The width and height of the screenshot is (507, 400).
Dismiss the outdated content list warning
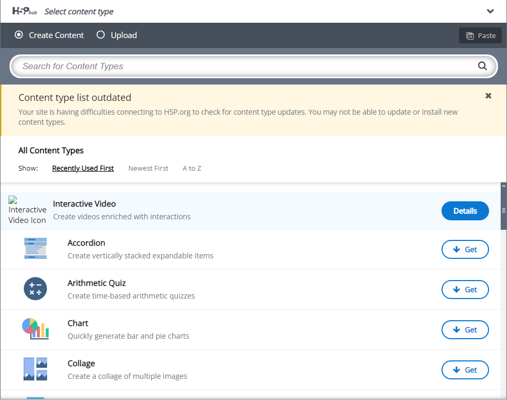point(488,96)
